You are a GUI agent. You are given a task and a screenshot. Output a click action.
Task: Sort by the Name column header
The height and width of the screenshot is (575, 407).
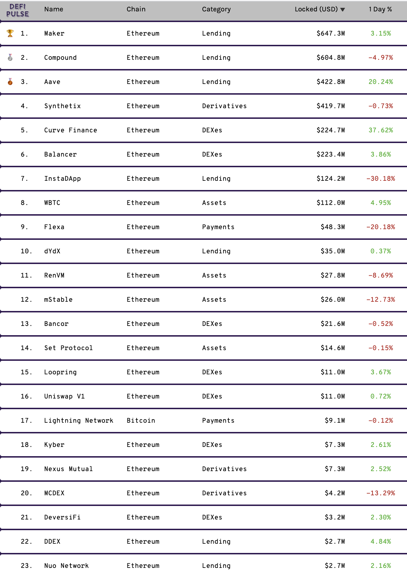(x=54, y=9)
